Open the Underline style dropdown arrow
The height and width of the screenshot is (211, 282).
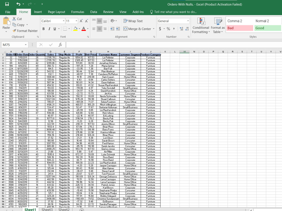[x=59, y=29]
